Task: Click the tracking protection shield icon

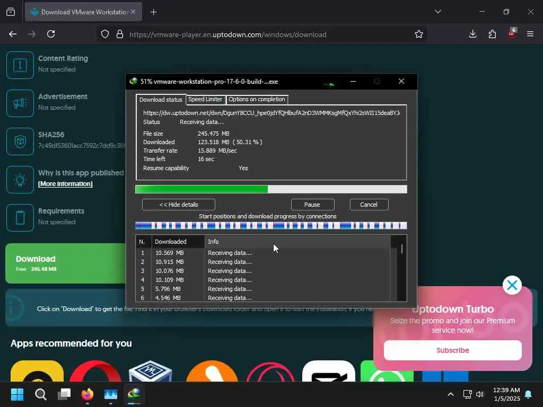Action: [x=105, y=34]
